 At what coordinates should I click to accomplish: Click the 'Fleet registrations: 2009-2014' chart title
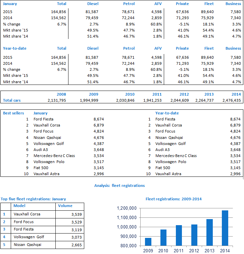(174, 199)
